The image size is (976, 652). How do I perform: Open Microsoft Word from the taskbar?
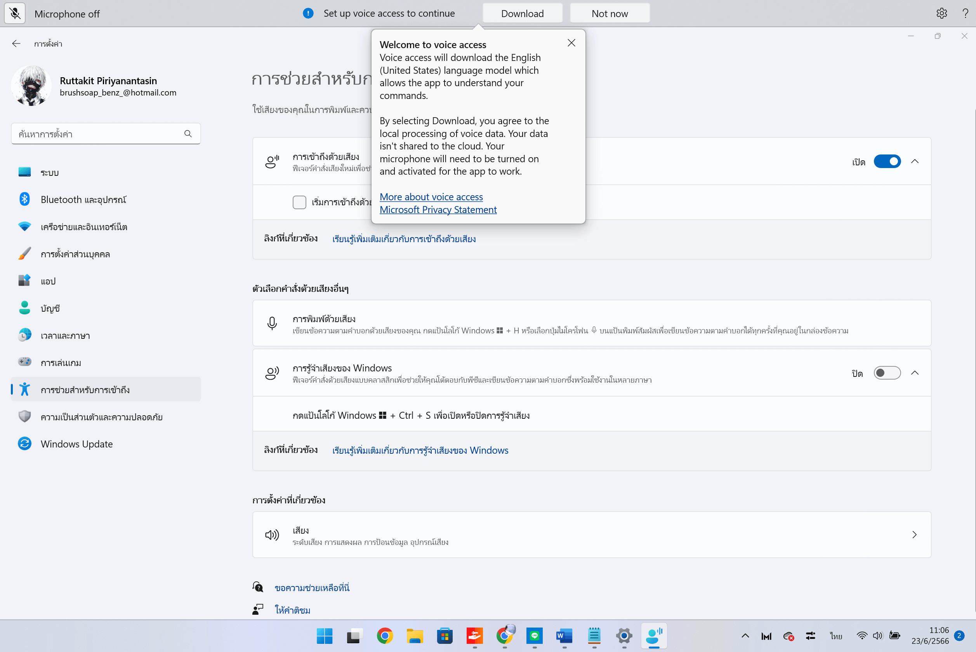point(564,635)
